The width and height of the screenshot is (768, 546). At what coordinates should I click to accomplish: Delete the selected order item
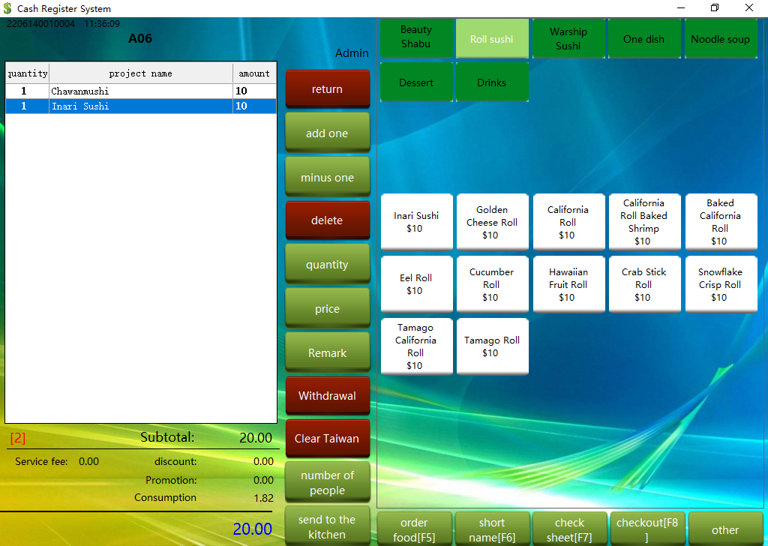[327, 220]
